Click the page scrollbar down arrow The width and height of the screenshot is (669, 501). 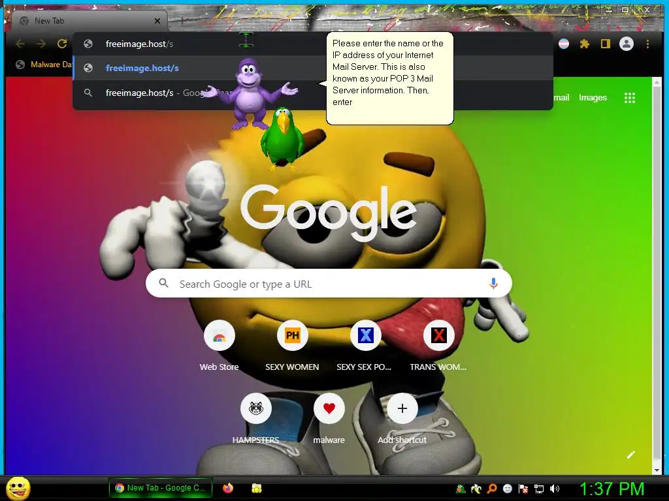point(657,470)
